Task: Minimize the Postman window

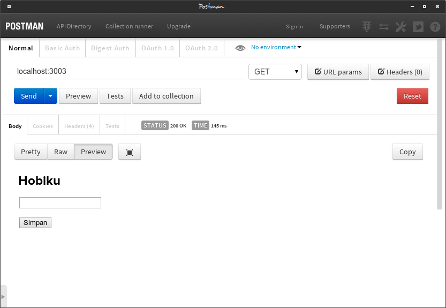Action: [412, 6]
